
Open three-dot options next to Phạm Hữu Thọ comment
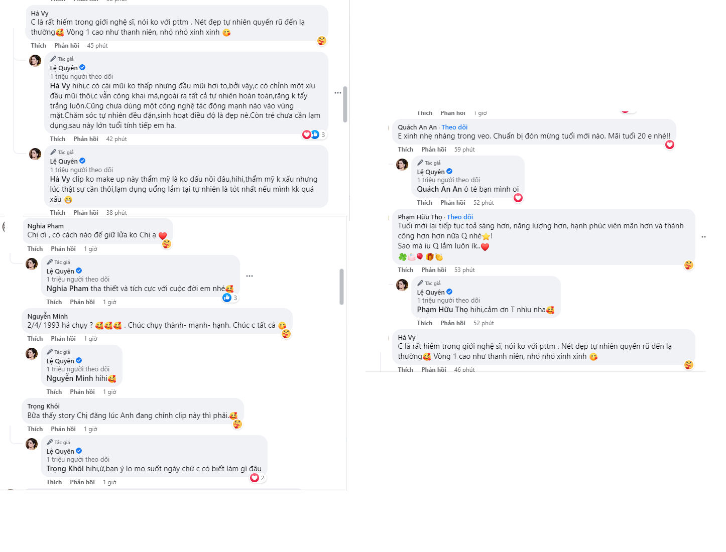[703, 237]
